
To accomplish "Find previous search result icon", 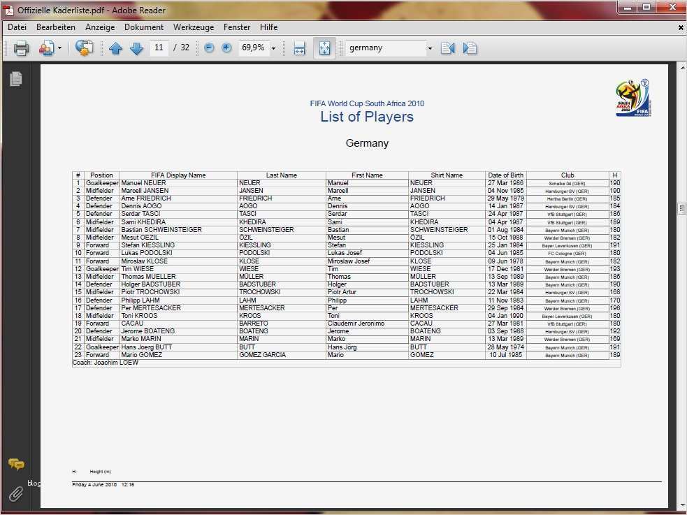I will 448,48.
